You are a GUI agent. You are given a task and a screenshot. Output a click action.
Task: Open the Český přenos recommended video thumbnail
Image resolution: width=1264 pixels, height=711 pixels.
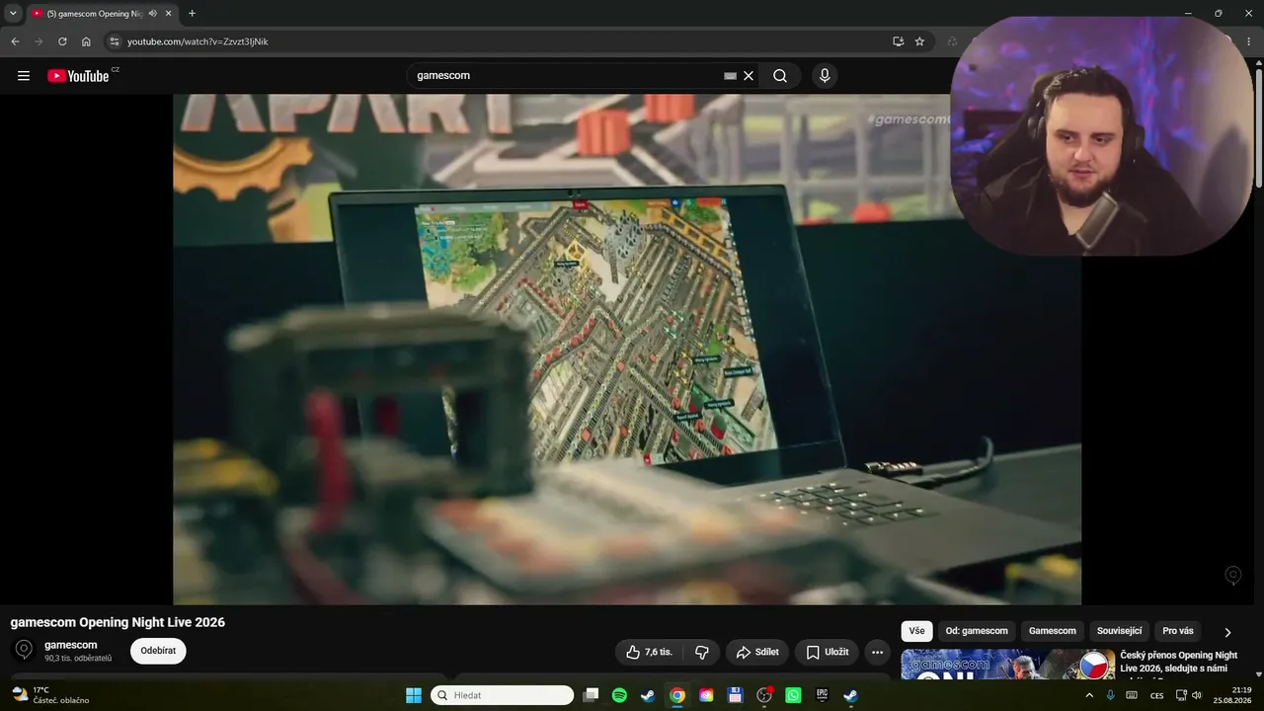1008,664
